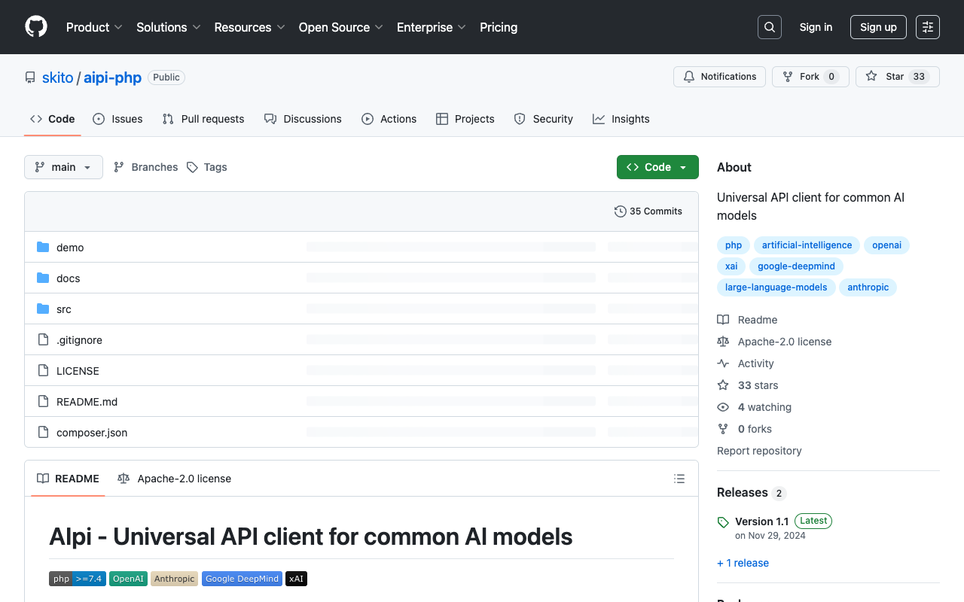Screen dimensions: 964x602
Task: Open the command palette icon beside Sign up
Action: pos(927,27)
